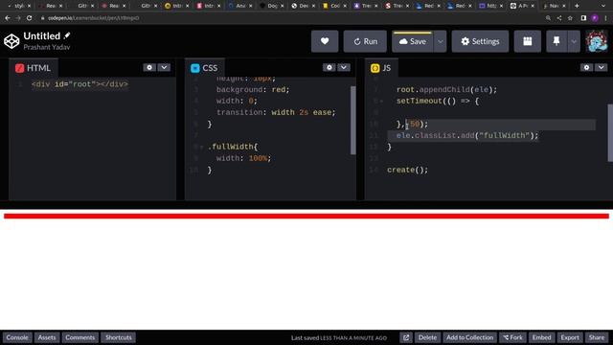The width and height of the screenshot is (613, 345).
Task: Click the JS editor vertical scrollbar
Action: 610,132
